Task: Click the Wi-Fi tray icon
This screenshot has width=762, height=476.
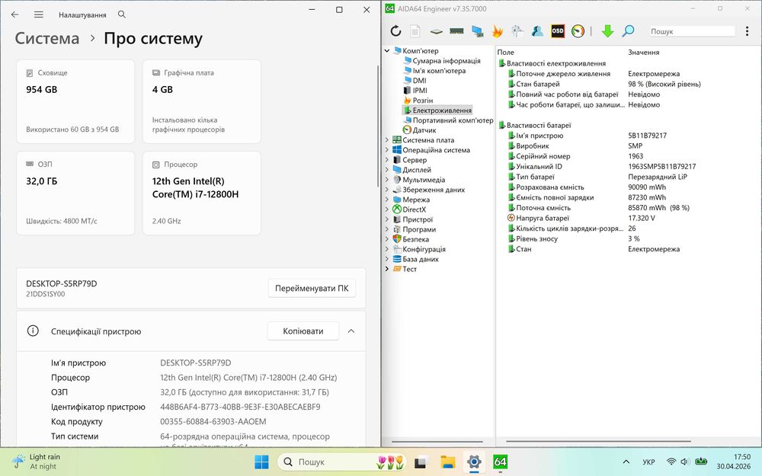Action: (671, 462)
